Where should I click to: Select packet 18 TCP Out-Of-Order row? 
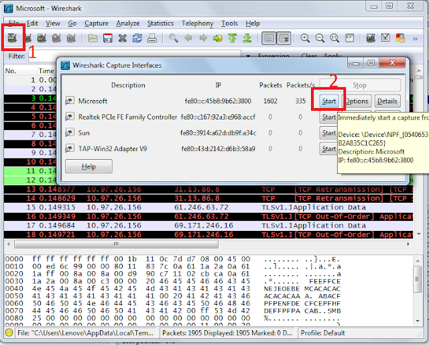(x=208, y=234)
